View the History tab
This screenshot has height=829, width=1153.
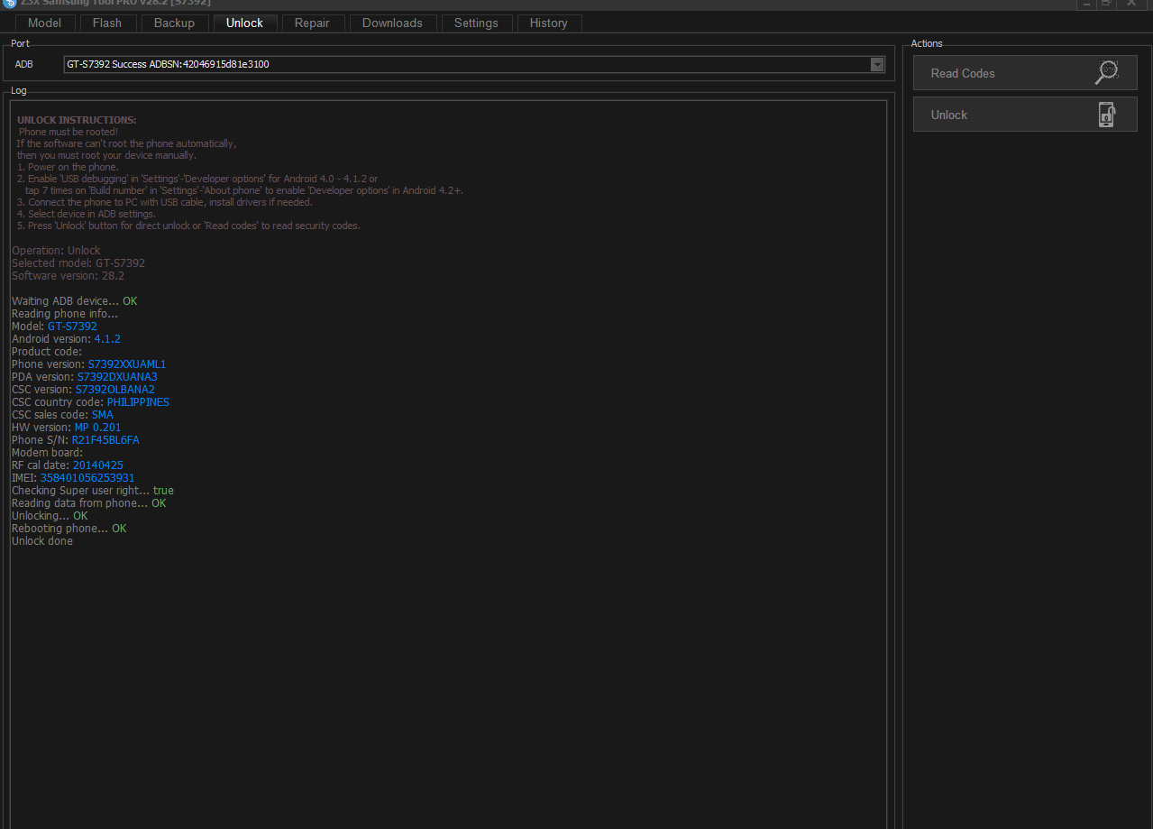point(549,23)
